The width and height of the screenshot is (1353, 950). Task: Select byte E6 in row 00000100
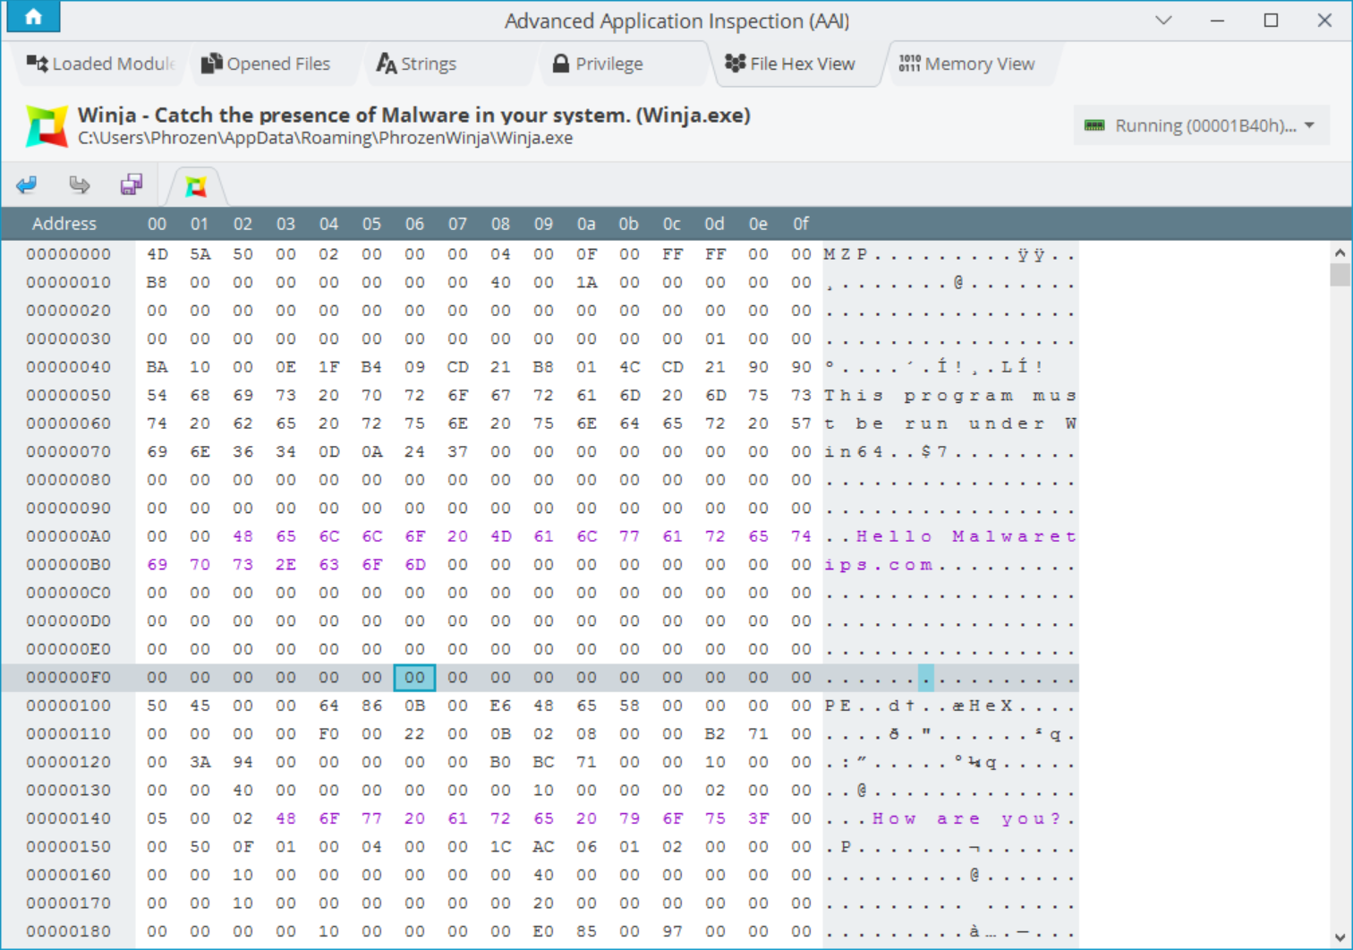pyautogui.click(x=500, y=706)
